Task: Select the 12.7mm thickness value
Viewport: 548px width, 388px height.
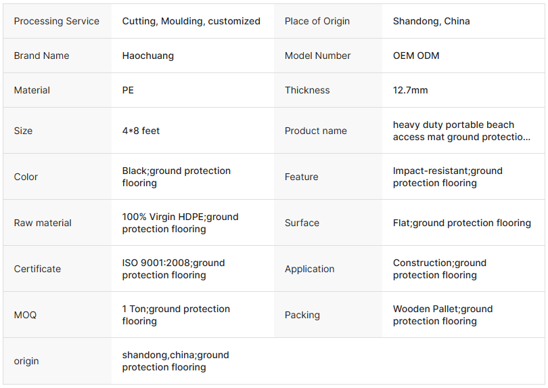Action: coord(410,90)
